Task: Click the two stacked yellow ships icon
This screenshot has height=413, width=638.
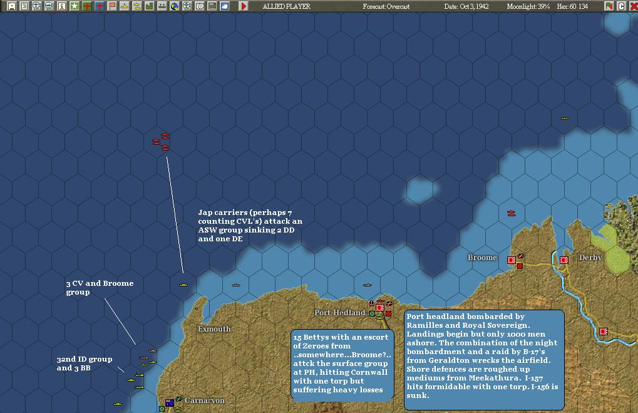Action: 137,6
